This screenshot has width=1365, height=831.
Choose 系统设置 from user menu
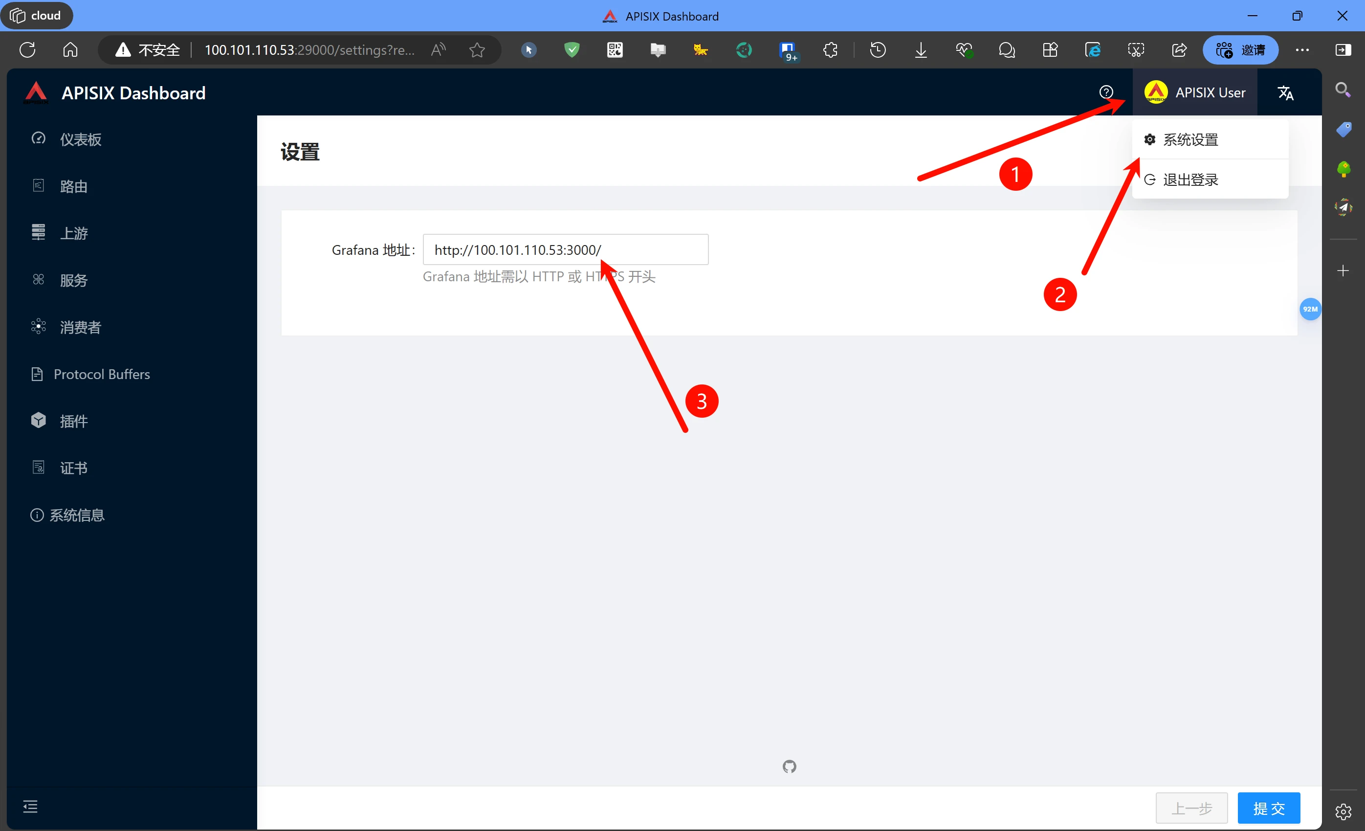1190,140
